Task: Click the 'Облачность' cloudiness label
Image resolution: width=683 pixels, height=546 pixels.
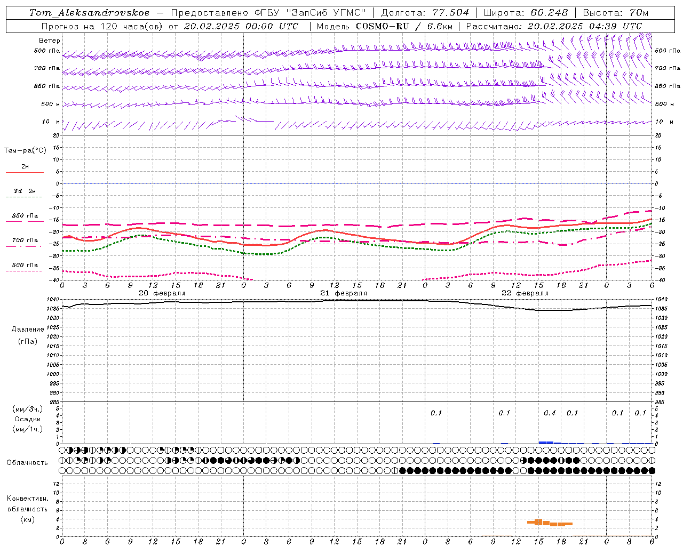Action: coord(27,463)
